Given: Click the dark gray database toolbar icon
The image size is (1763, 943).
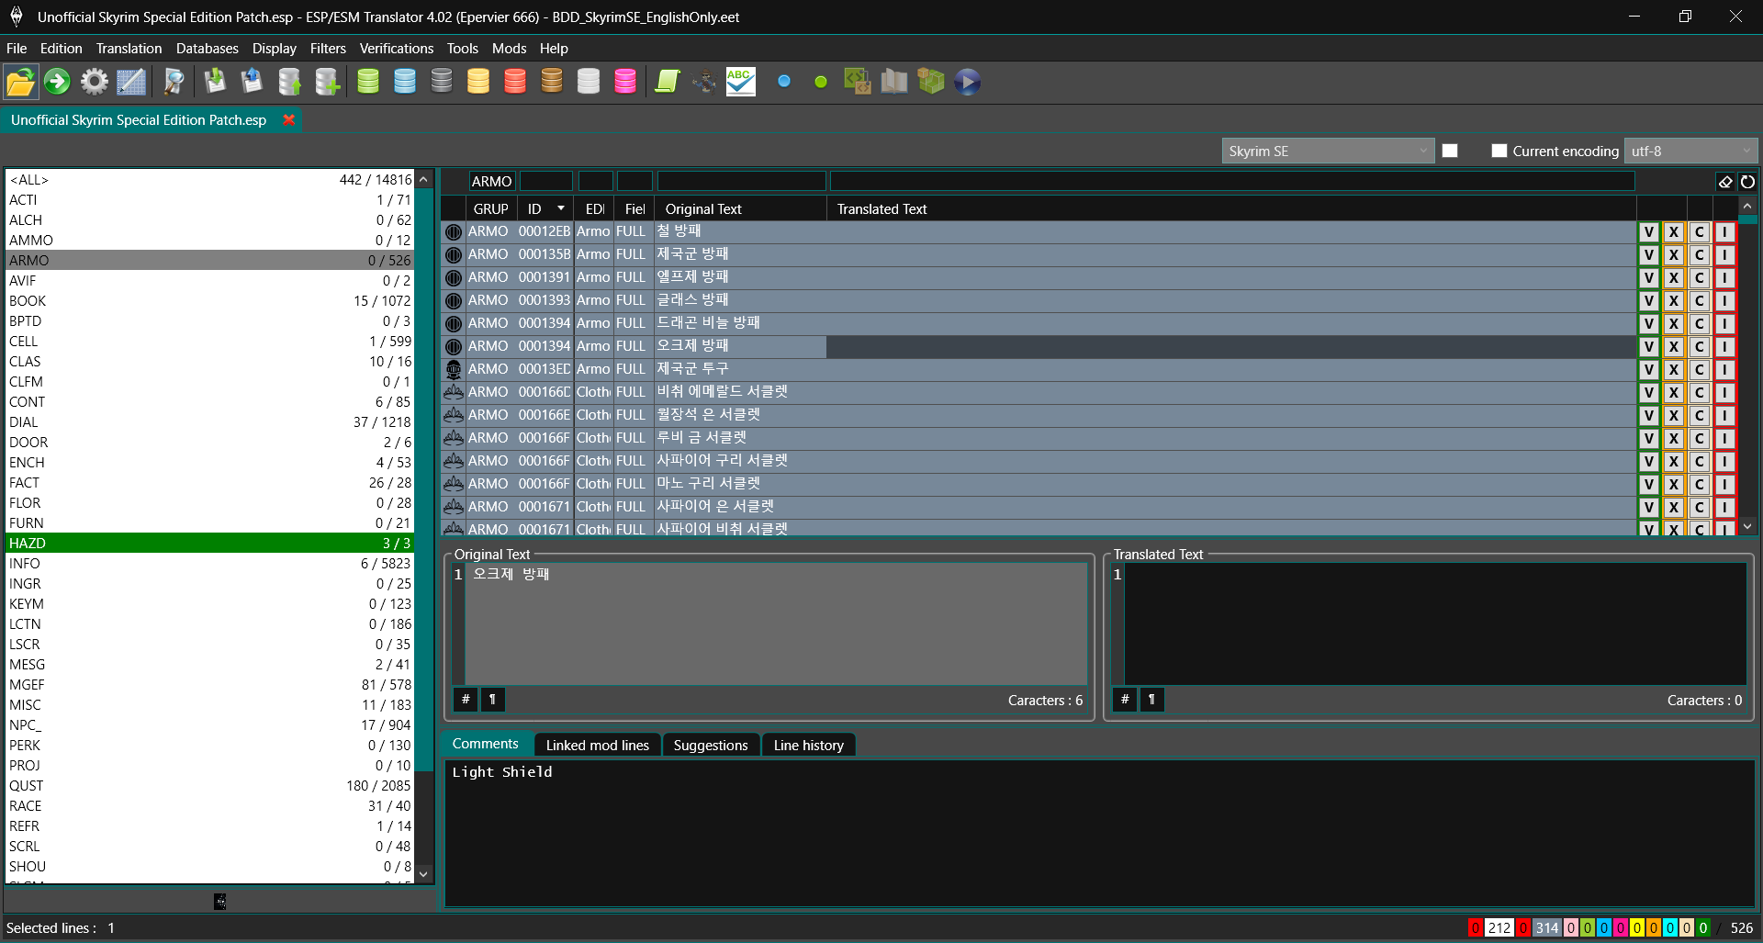Looking at the screenshot, I should click(x=442, y=82).
